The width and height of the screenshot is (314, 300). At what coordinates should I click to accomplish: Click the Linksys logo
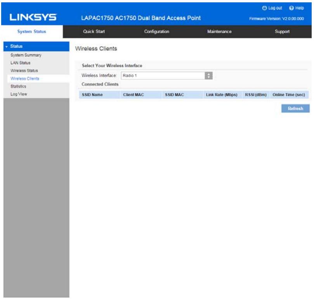[x=33, y=17]
